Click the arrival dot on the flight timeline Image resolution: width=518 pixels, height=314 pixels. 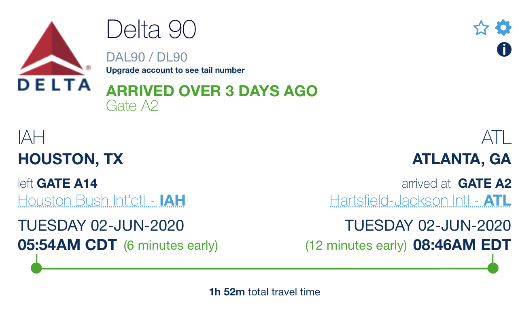pos(493,268)
